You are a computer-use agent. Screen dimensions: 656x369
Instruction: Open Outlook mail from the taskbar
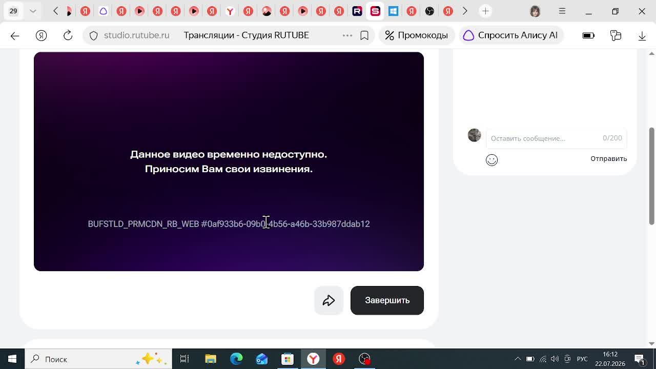click(x=262, y=359)
